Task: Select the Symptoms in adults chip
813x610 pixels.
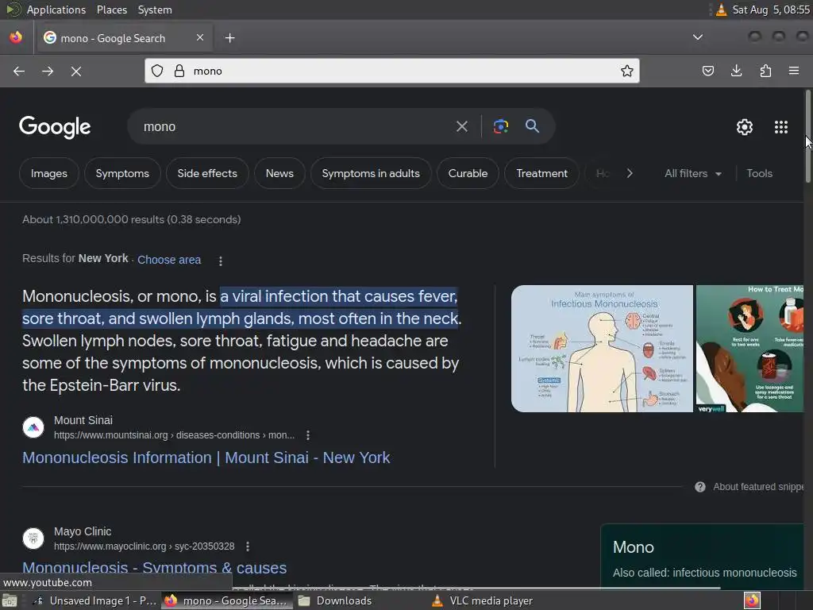Action: tap(371, 173)
